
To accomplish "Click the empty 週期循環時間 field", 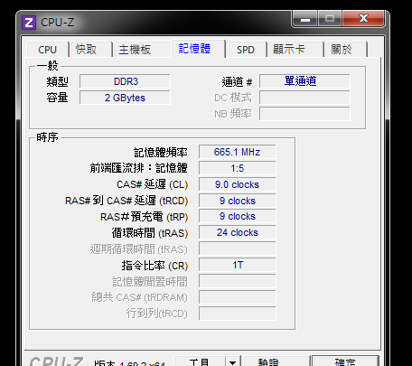I will pyautogui.click(x=238, y=249).
